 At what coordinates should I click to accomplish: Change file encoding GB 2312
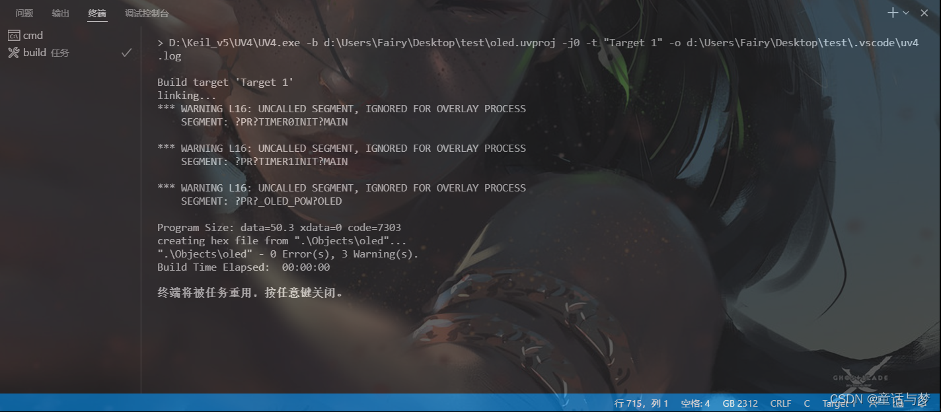pyautogui.click(x=740, y=403)
